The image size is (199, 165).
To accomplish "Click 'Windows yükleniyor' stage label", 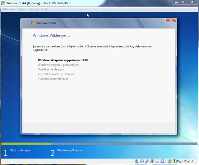I will point(70,150).
